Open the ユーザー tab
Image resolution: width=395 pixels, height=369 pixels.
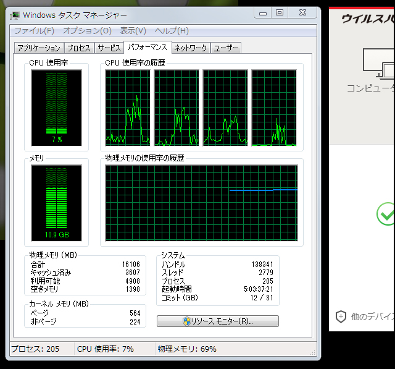(225, 48)
